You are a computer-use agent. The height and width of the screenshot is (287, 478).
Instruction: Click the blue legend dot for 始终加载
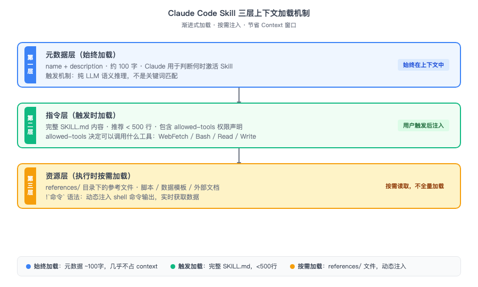(28, 267)
